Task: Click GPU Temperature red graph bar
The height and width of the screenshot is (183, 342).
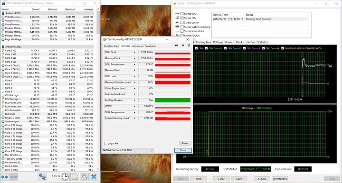Action: coord(172,64)
